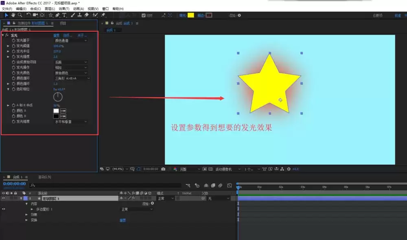Open the 图层(L) menu

coord(50,9)
